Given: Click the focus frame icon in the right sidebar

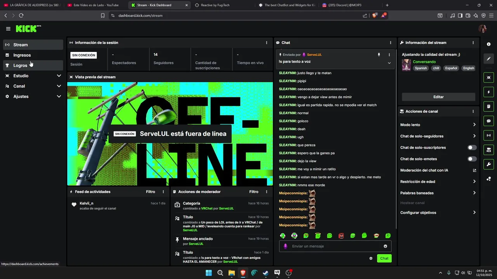Looking at the screenshot, I should click(x=488, y=77).
